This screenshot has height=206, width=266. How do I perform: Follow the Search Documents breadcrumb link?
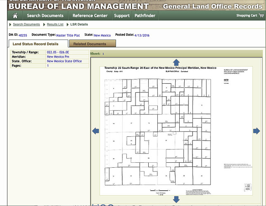(26, 24)
